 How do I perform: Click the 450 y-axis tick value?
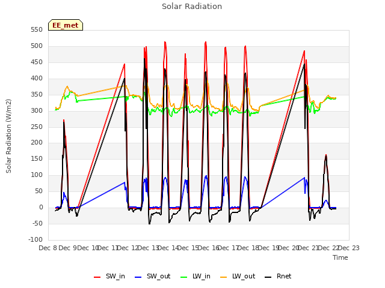coord(37,62)
